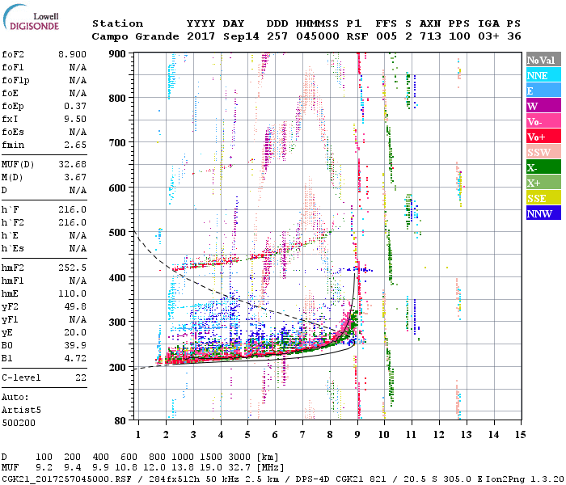The width and height of the screenshot is (566, 485).
Task: Click the 200 label on height axis
Action: tap(117, 367)
